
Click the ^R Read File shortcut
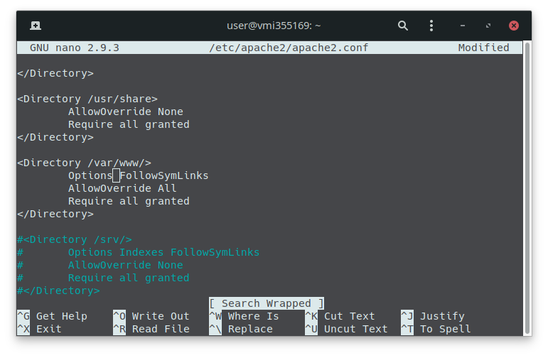click(x=151, y=329)
